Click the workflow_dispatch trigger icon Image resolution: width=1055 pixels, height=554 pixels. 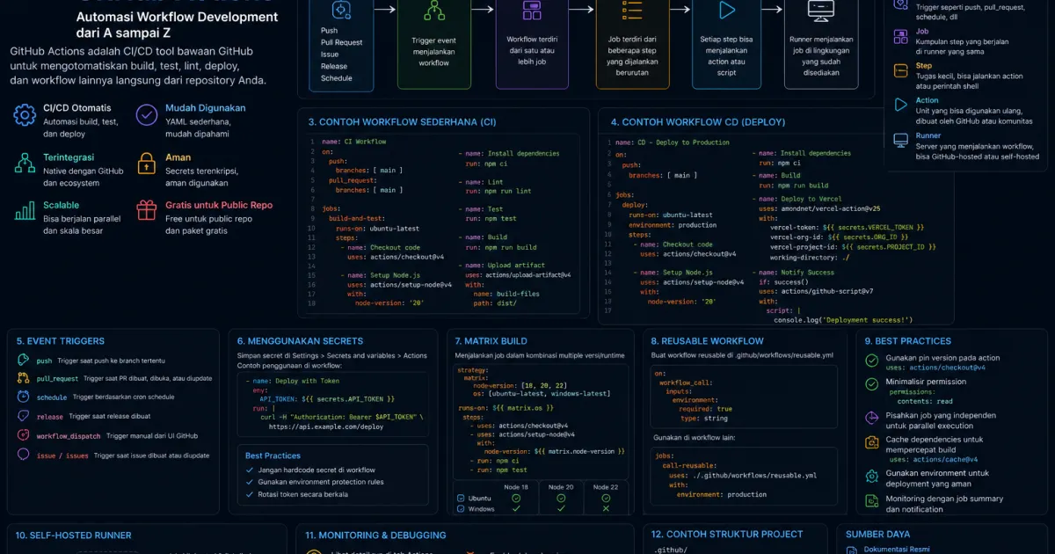tap(23, 435)
